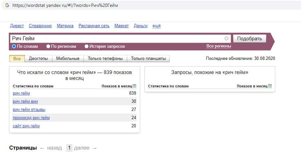This screenshot has width=301, height=162.
Task: Select the "История запросов" radio button
Action: pos(87,46)
